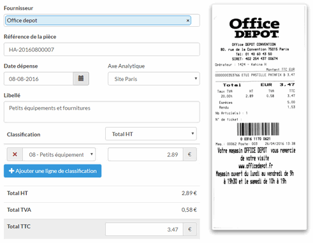Screen dimensions: 313x243
Task: Click the Date dépense label
Action: (21, 66)
